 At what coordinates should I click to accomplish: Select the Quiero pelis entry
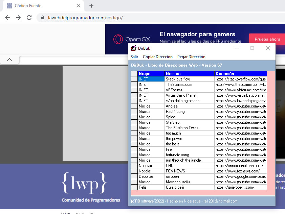[x=190, y=187]
